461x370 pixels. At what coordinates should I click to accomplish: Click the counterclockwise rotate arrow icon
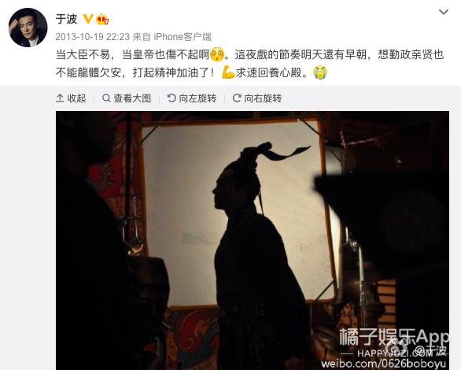pyautogui.click(x=171, y=98)
